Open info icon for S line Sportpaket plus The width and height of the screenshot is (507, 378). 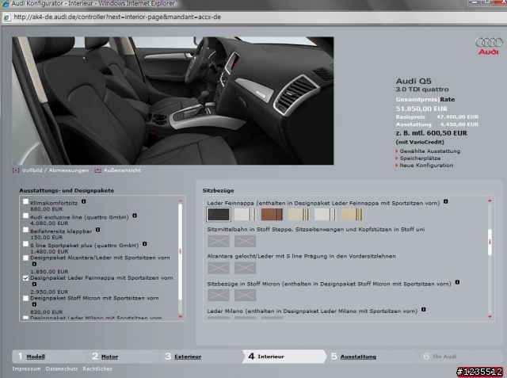(x=144, y=244)
